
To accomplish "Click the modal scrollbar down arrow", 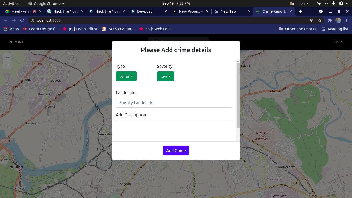I will click(238, 139).
